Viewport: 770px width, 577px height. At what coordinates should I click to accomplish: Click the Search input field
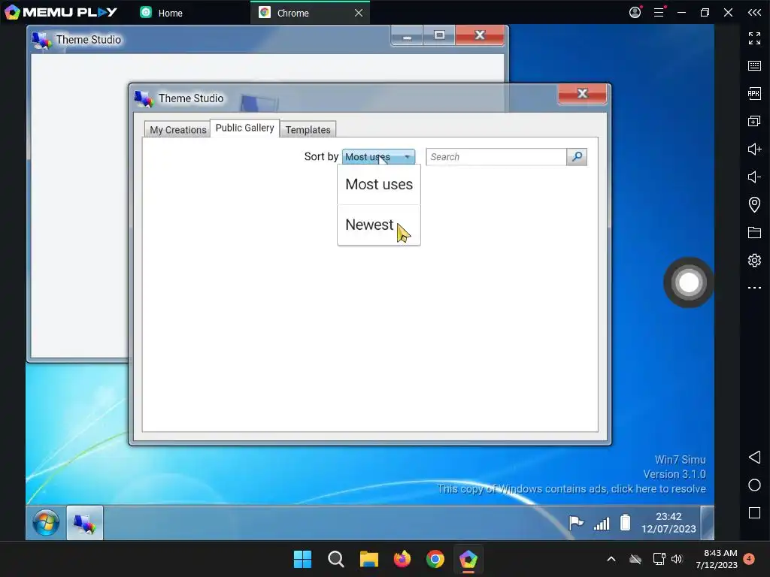[x=496, y=157]
